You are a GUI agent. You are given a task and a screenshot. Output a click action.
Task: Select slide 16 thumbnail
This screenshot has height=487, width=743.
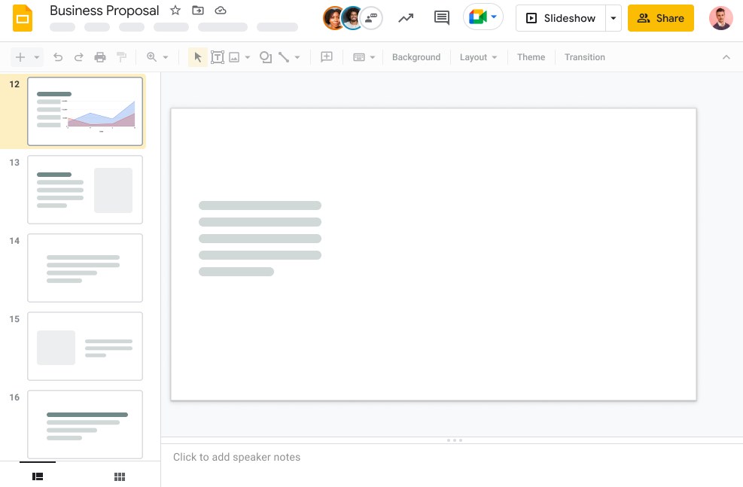pos(85,425)
